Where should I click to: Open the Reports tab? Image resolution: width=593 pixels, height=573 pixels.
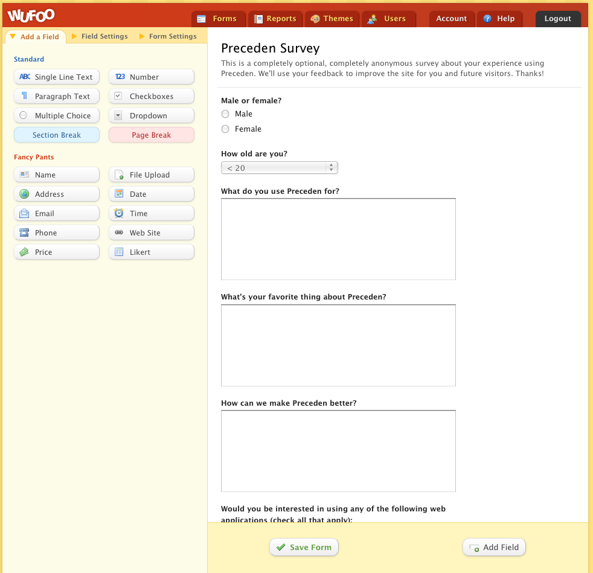[x=275, y=19]
